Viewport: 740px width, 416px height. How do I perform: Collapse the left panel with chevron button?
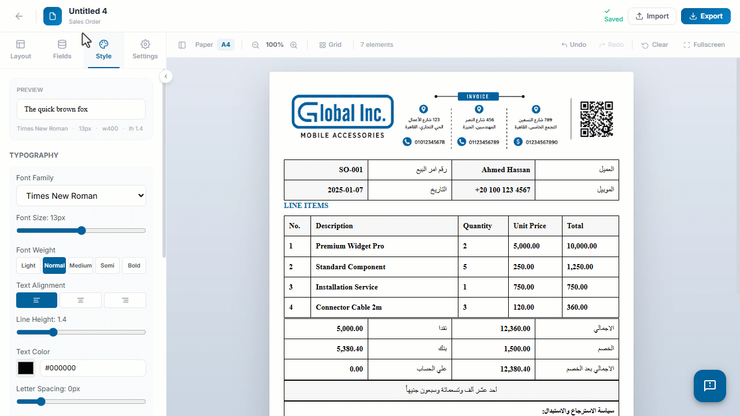click(166, 76)
